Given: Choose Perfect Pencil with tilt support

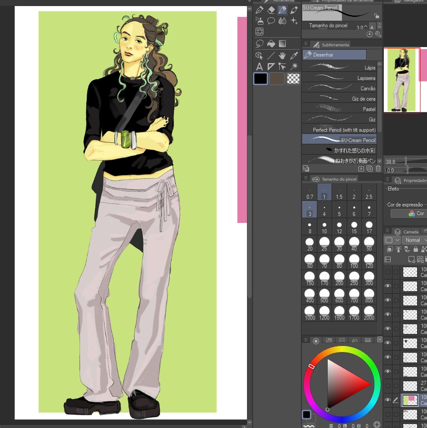Looking at the screenshot, I should pos(339,130).
